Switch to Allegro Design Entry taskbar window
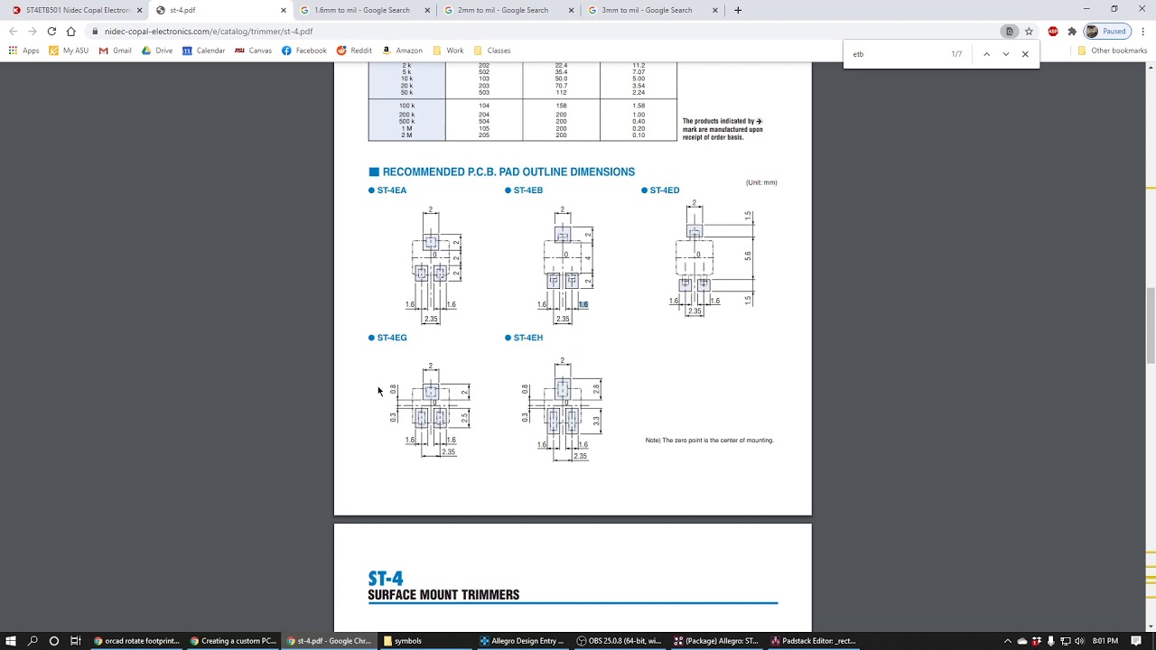The width and height of the screenshot is (1156, 650). [522, 641]
